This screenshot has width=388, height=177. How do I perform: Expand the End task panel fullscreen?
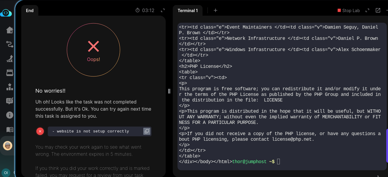162,10
